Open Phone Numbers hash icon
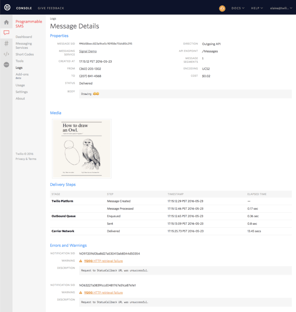 point(6,44)
